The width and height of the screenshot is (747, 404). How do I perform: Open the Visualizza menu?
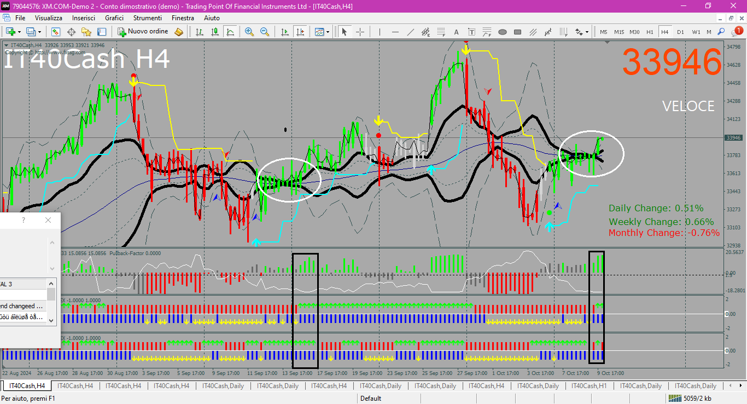(x=49, y=18)
